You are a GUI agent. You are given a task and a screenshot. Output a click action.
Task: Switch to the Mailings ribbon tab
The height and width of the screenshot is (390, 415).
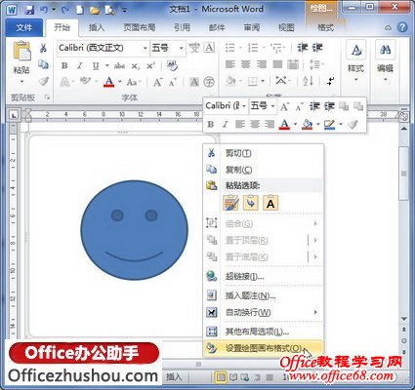coord(217,28)
